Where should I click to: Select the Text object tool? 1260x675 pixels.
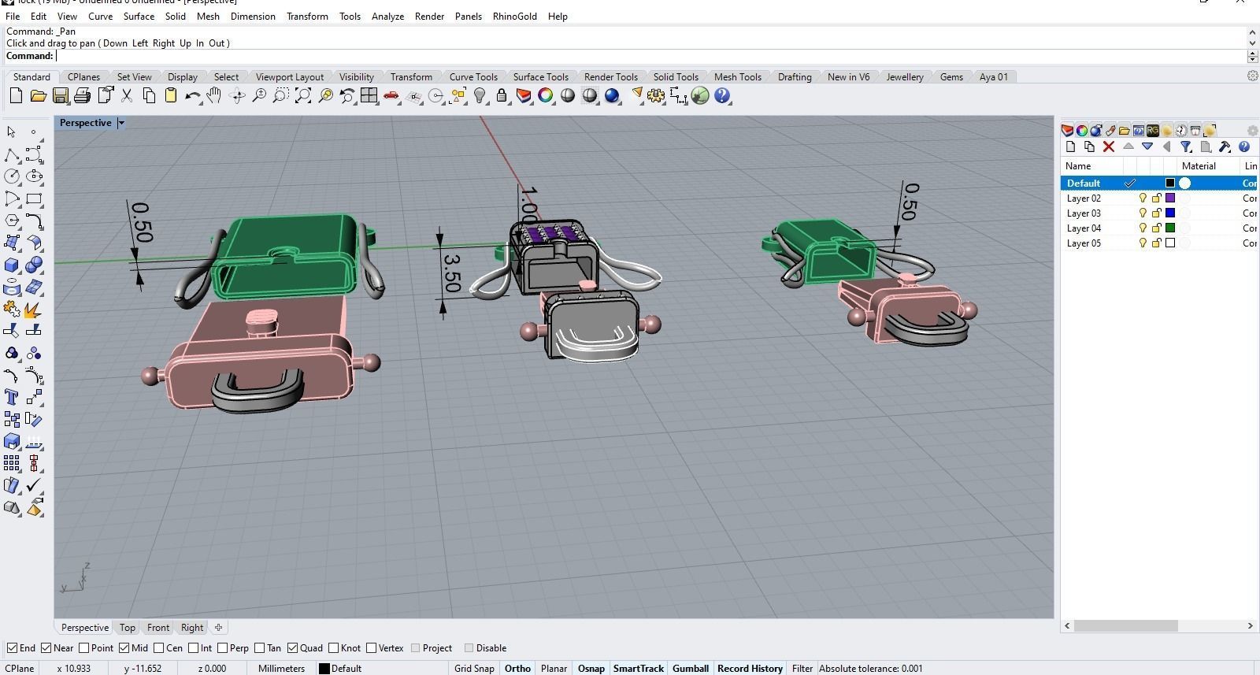[12, 397]
